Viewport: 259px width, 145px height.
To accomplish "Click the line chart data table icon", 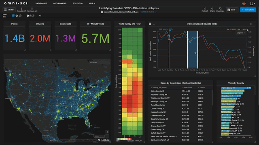I will 150,24.
